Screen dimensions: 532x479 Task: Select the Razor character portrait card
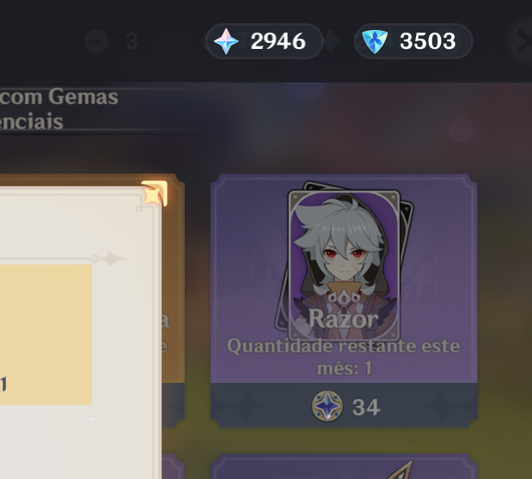344,266
